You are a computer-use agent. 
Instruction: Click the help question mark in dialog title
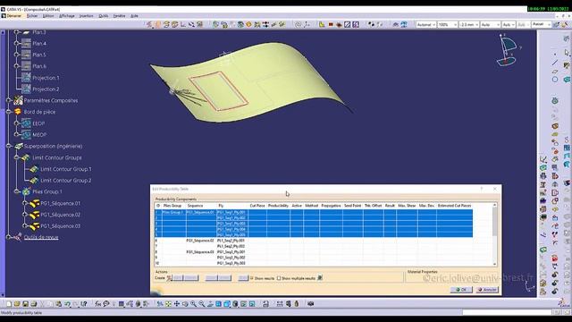click(481, 189)
